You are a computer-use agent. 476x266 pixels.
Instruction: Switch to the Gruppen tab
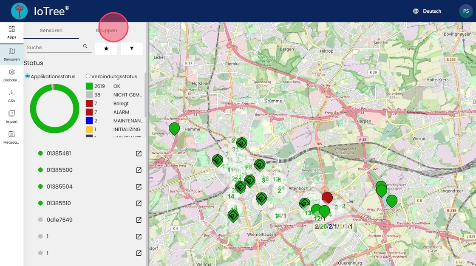pos(107,30)
